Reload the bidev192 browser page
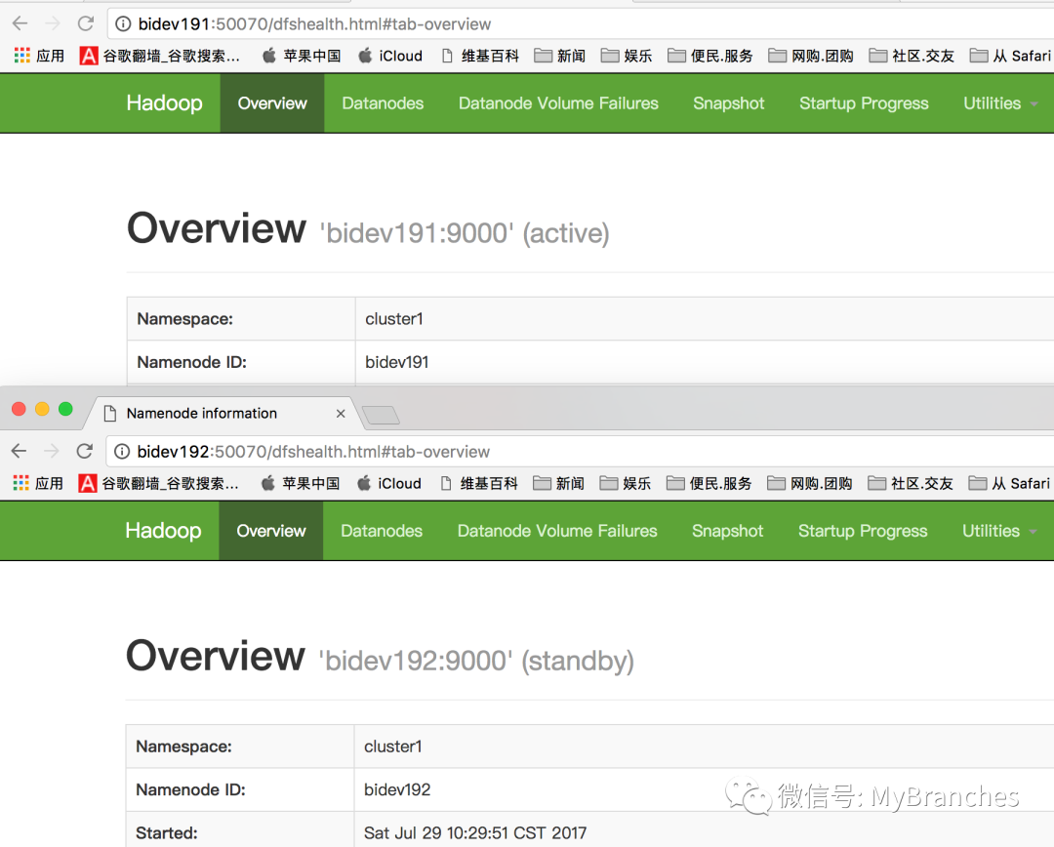 click(x=84, y=451)
